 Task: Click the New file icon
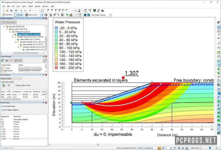pos(4,11)
